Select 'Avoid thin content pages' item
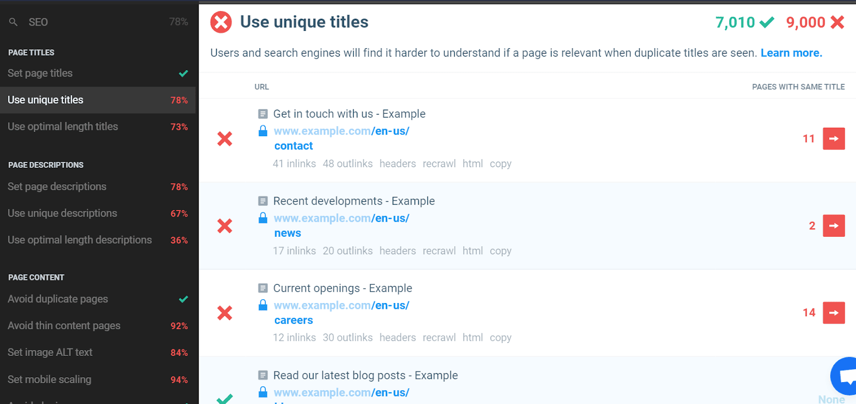The width and height of the screenshot is (856, 404). (x=64, y=325)
